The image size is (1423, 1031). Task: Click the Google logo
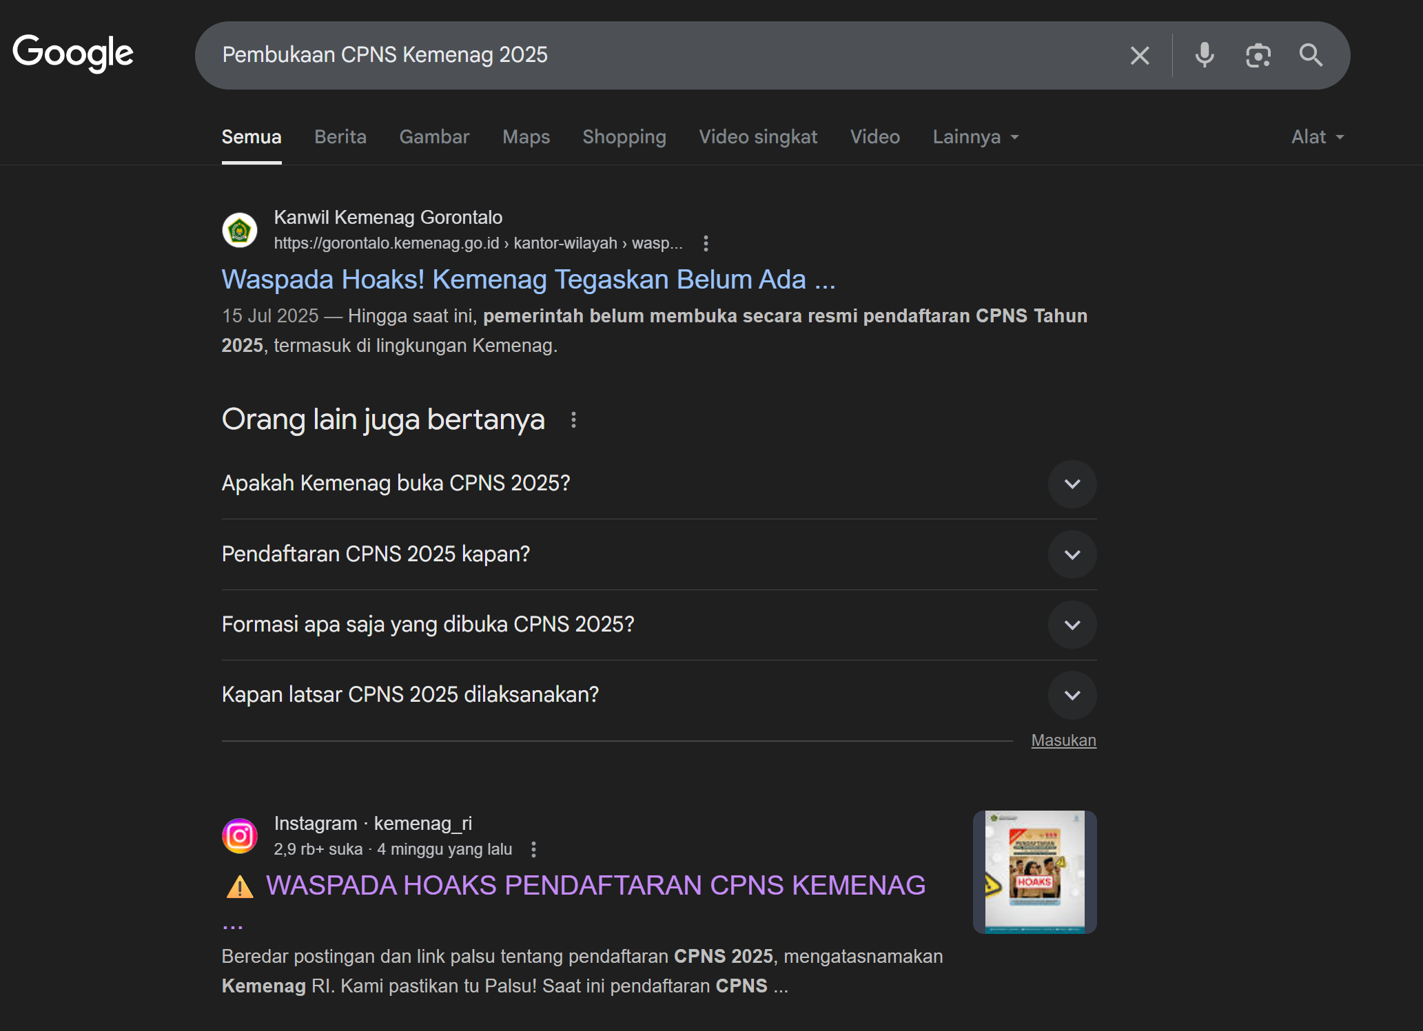coord(73,53)
